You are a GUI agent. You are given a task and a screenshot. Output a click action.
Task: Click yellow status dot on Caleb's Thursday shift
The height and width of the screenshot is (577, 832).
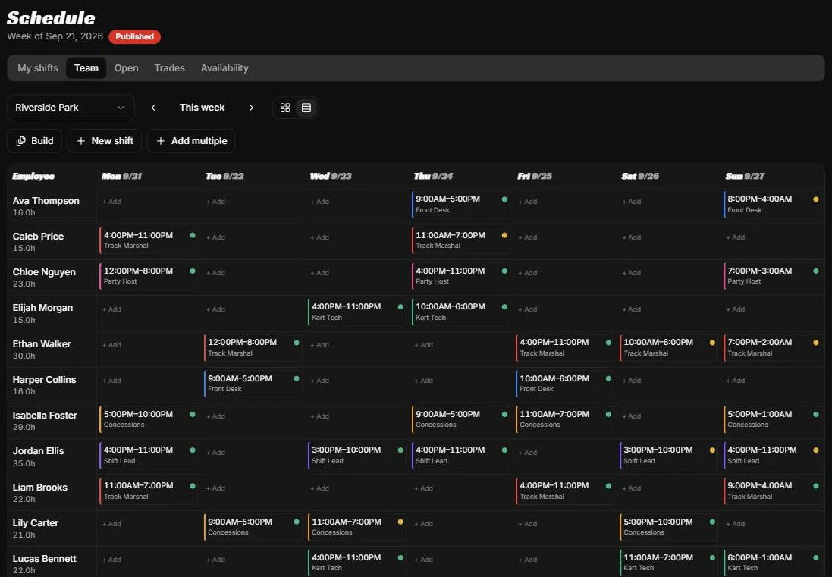click(x=504, y=235)
